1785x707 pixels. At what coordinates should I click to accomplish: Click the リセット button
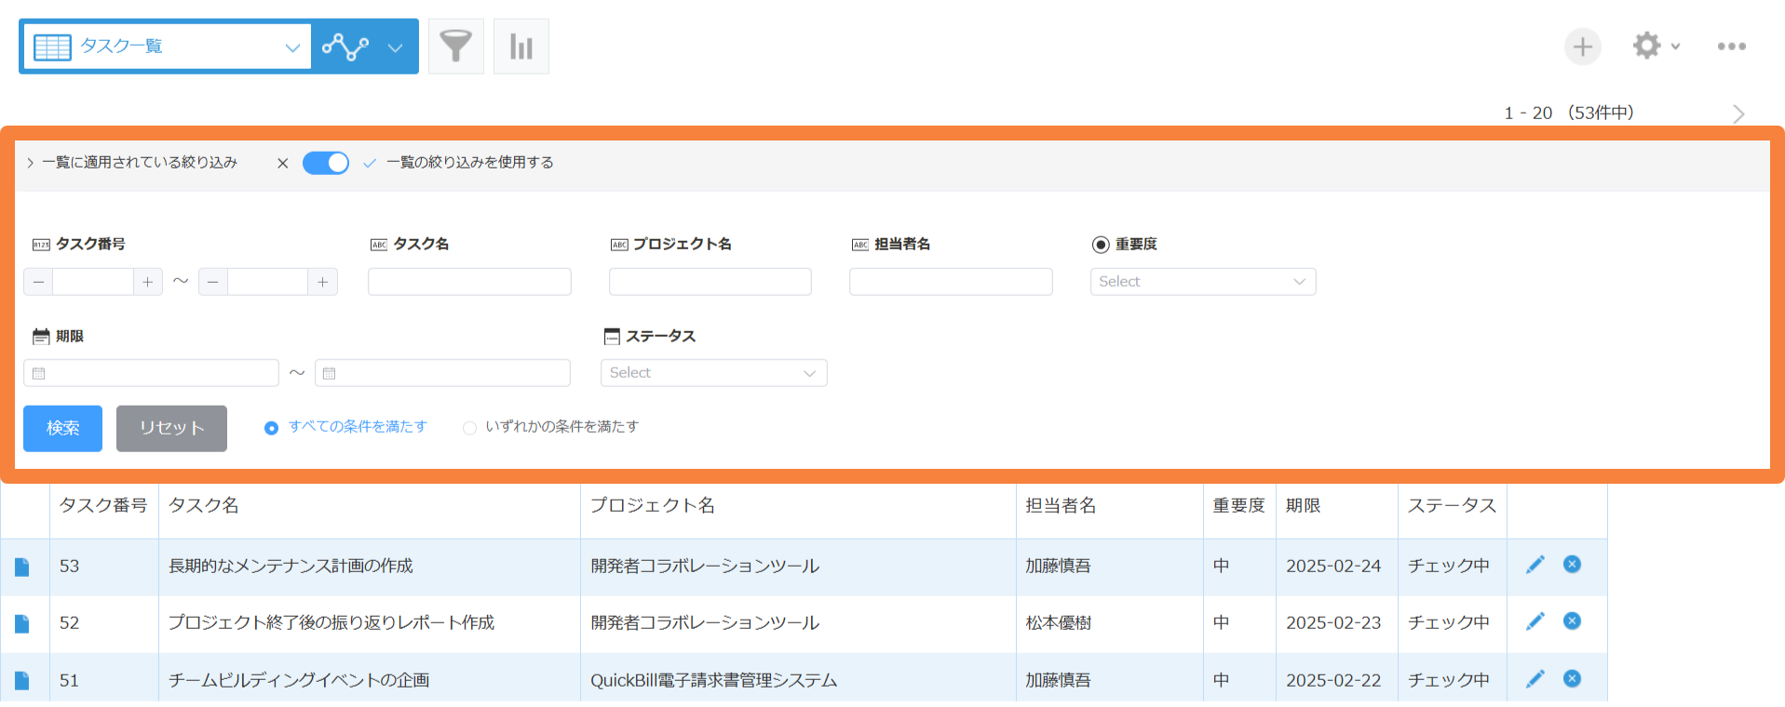(x=171, y=428)
